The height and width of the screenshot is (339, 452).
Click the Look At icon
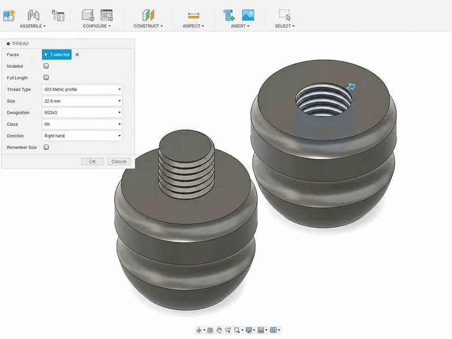click(x=210, y=330)
